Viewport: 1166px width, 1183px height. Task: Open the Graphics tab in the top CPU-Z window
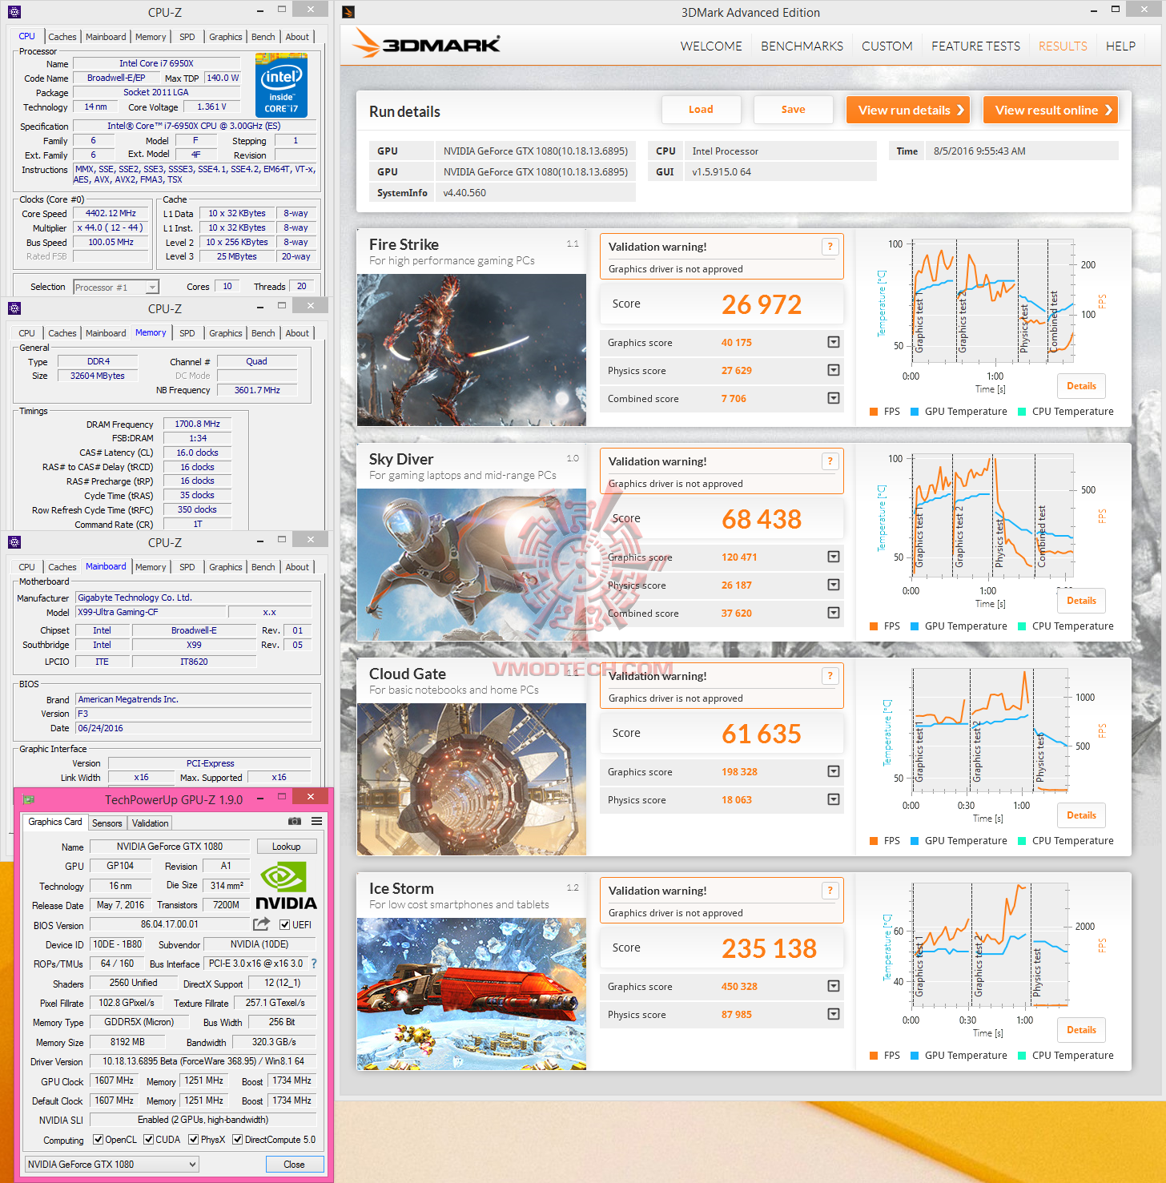pyautogui.click(x=226, y=37)
